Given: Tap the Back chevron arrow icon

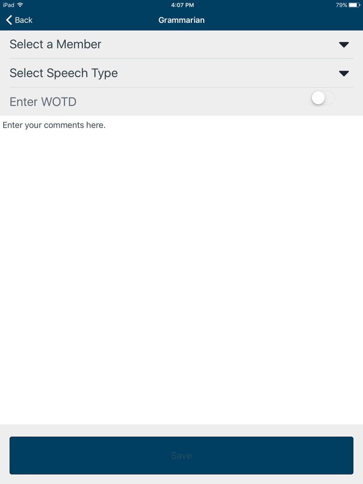Looking at the screenshot, I should 9,20.
